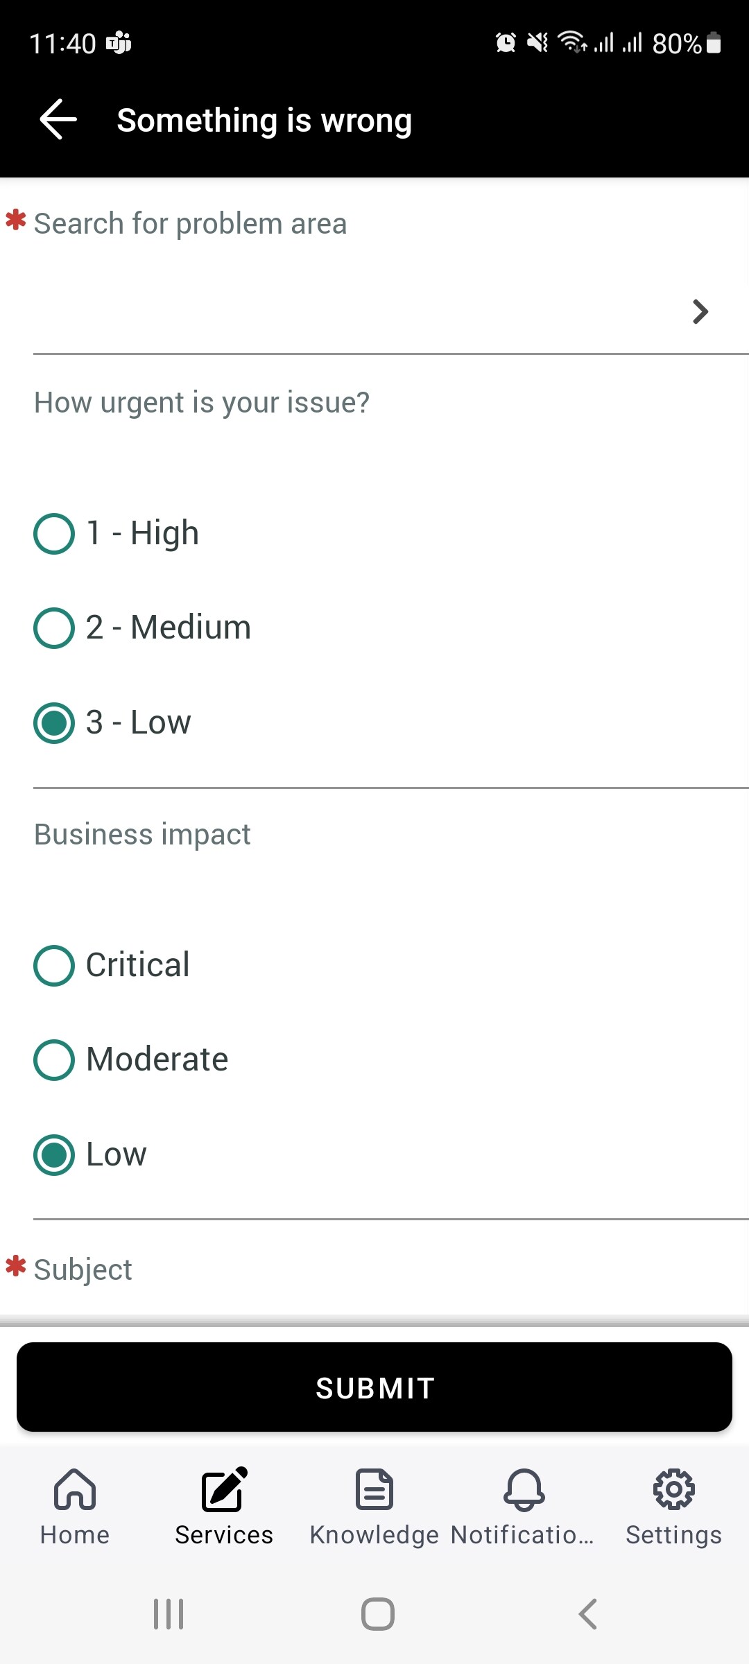Open recent apps from Android navigation bar
The height and width of the screenshot is (1664, 749).
click(x=169, y=1613)
